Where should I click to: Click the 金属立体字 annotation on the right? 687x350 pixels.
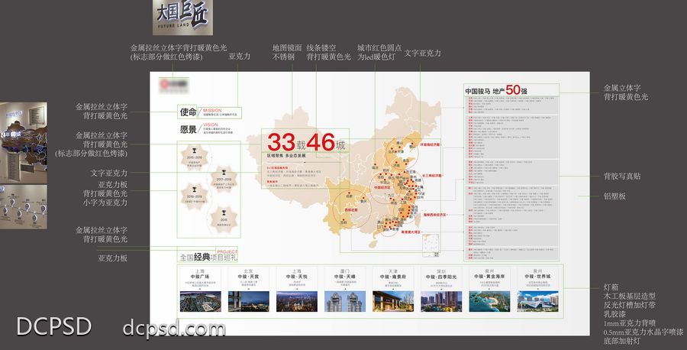point(622,88)
